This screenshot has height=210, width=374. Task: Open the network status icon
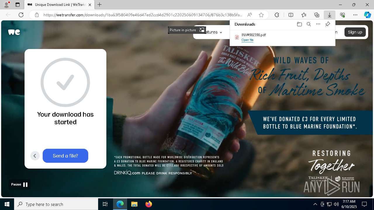click(329, 204)
